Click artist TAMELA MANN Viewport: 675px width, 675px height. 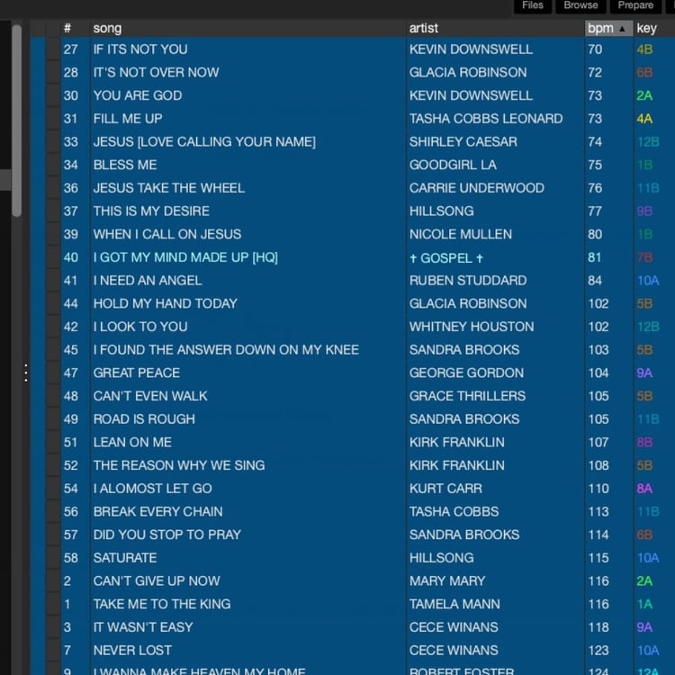454,604
